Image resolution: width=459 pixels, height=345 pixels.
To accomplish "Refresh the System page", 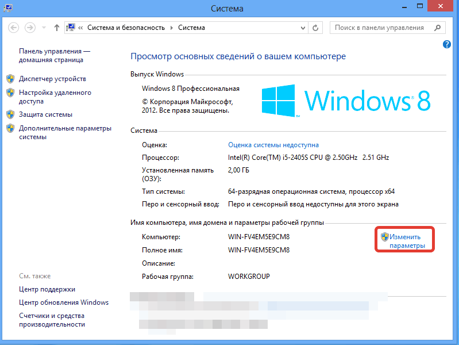I will click(315, 28).
